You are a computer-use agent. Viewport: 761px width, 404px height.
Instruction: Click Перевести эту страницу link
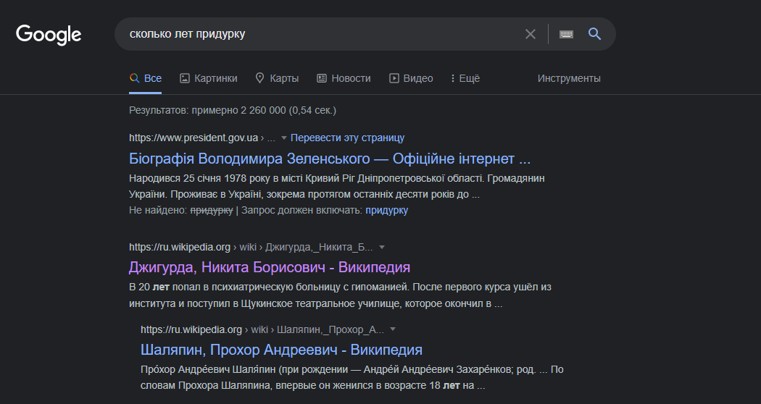pos(347,138)
